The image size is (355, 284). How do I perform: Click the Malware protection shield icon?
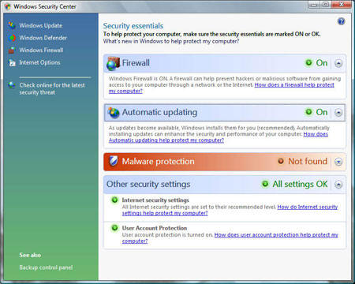[113, 161]
